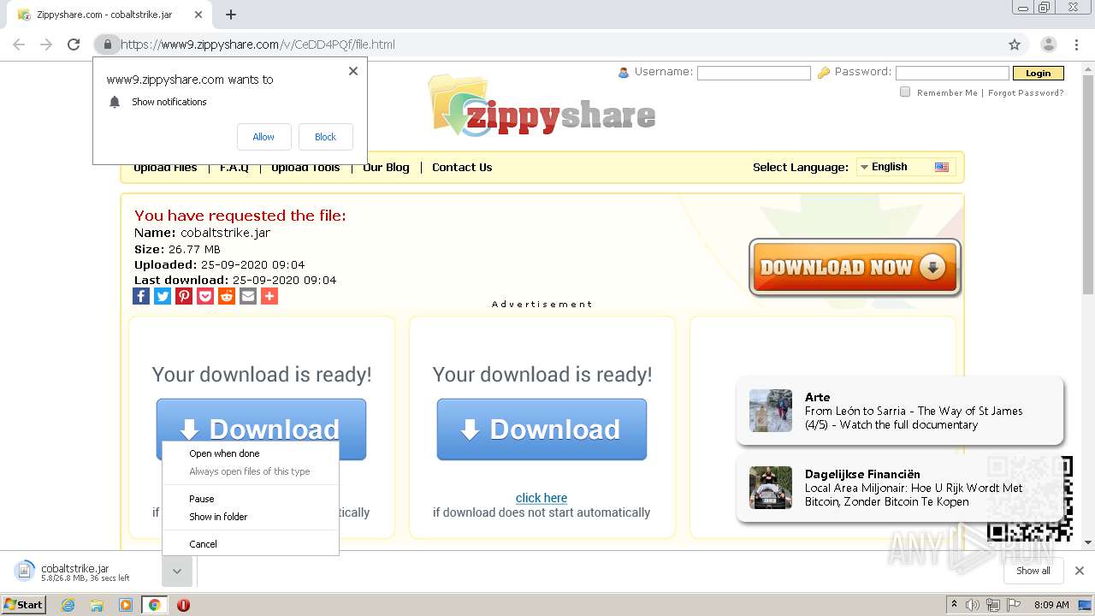Click the email share icon
The height and width of the screenshot is (616, 1095).
pyautogui.click(x=248, y=296)
